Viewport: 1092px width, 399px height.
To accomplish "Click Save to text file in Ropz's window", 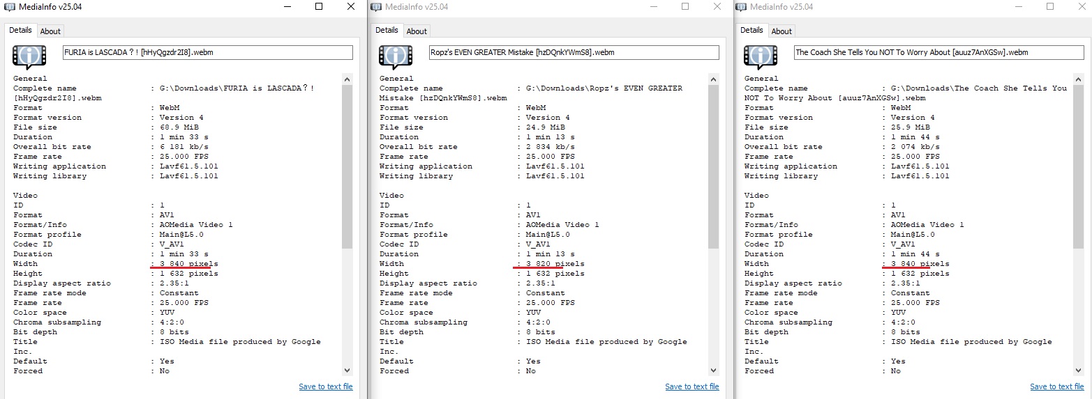I will pos(692,386).
